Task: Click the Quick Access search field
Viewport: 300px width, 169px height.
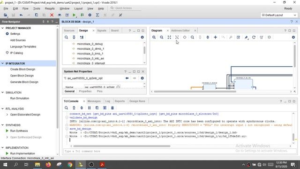Action: [x=126, y=8]
